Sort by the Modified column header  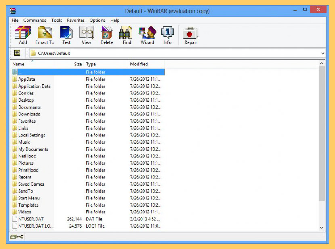point(147,64)
